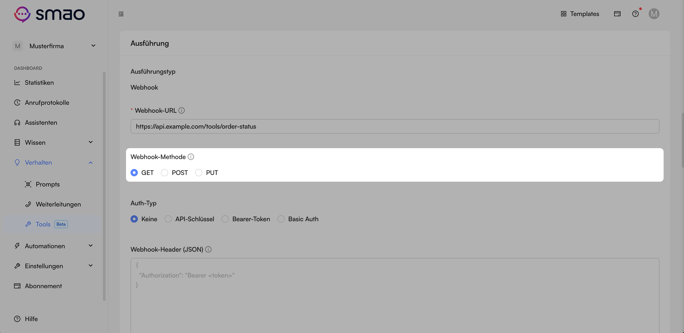The width and height of the screenshot is (684, 333).
Task: Click the sidebar vertical scrollbar
Action: 104,186
